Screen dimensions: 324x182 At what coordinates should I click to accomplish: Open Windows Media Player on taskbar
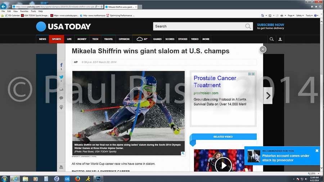35,179
